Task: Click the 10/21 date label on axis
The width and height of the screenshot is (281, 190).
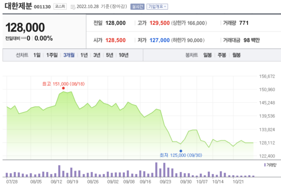Action: point(238,182)
